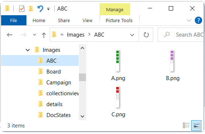Collapse the Images tree node
The image size is (205, 134).
(28, 50)
